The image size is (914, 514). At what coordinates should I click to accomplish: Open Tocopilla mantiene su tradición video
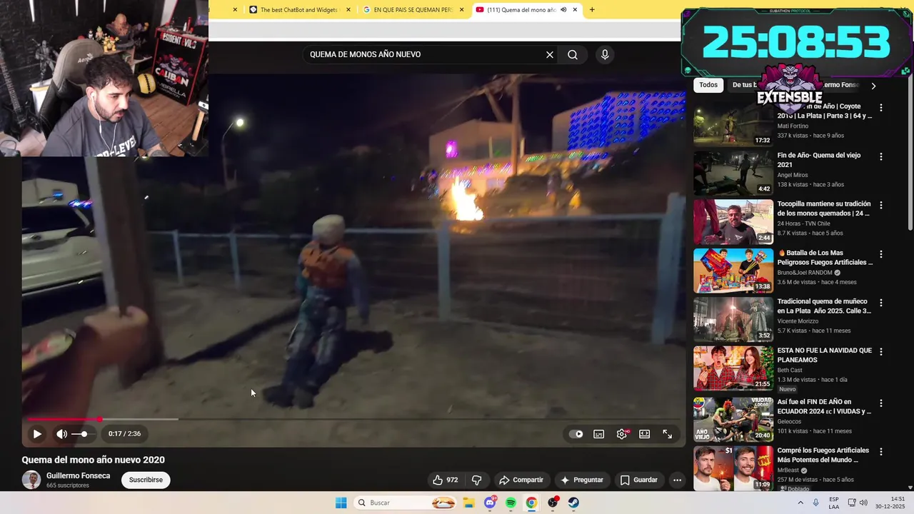pos(824,208)
